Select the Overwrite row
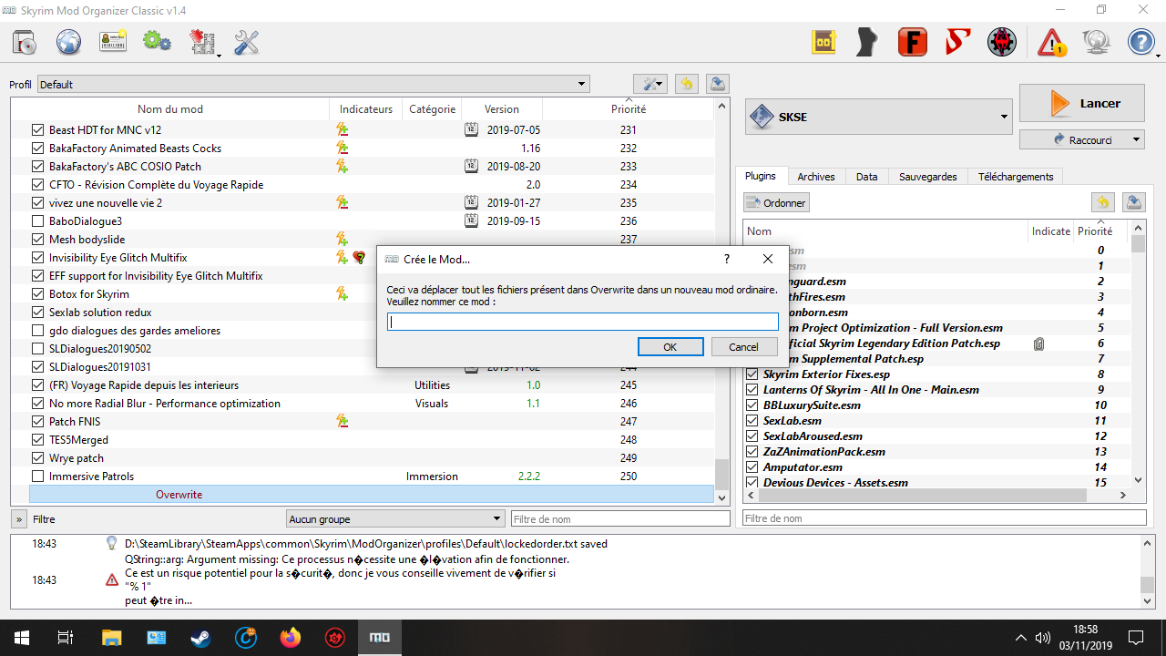This screenshot has width=1166, height=656. tap(372, 495)
